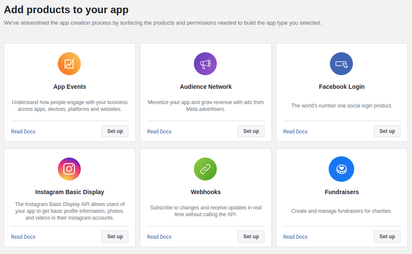412x254 pixels.
Task: Click the blue Facebook Login cursor icon
Action: point(341,64)
